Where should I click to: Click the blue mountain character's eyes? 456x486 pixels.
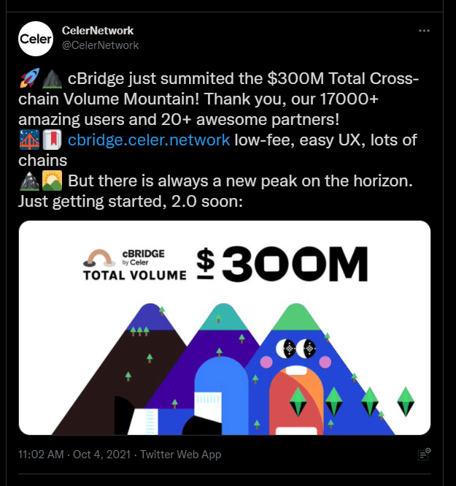click(301, 346)
